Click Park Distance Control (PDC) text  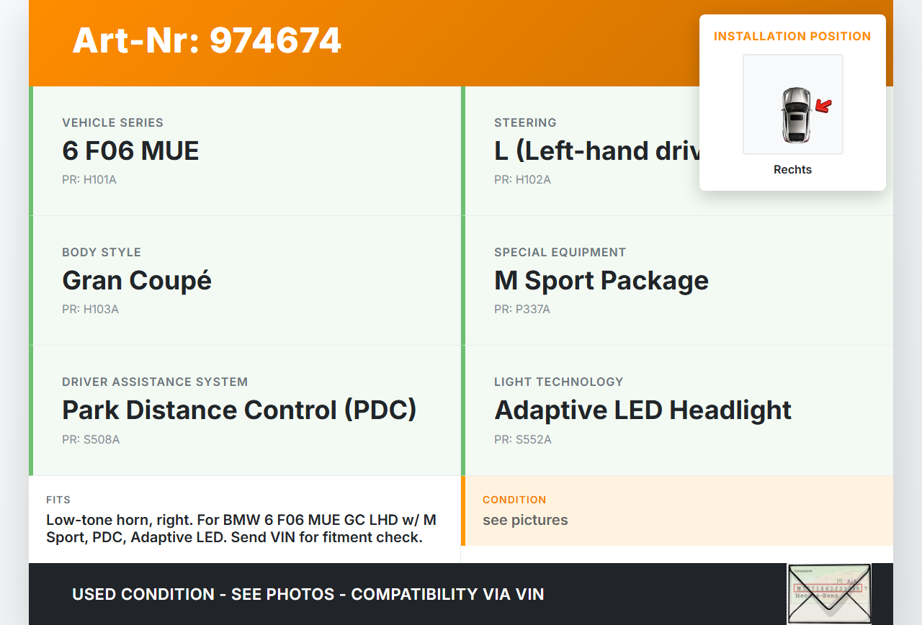(239, 410)
